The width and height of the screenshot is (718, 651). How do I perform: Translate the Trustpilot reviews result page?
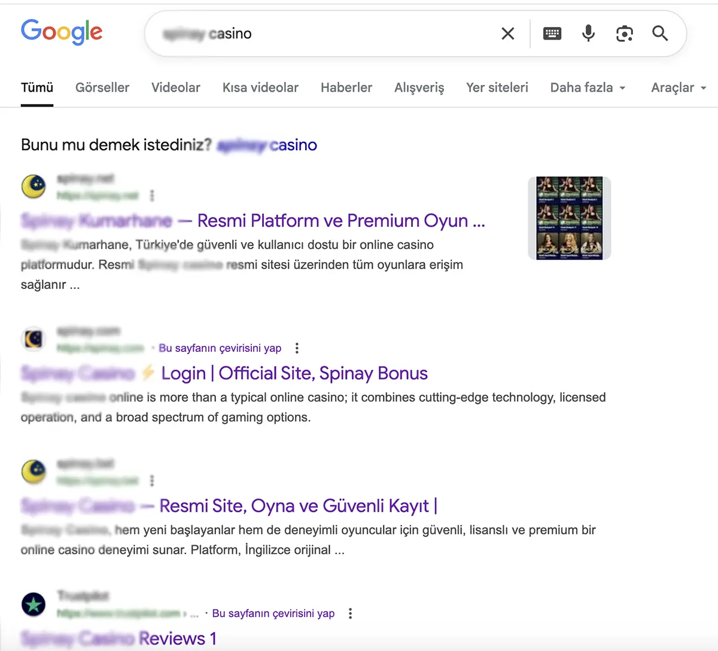click(273, 613)
